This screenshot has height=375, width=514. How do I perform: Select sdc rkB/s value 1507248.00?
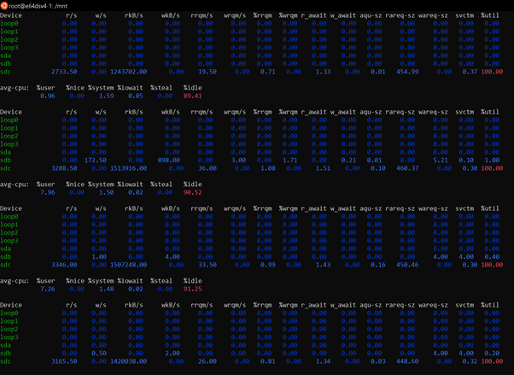(x=128, y=265)
